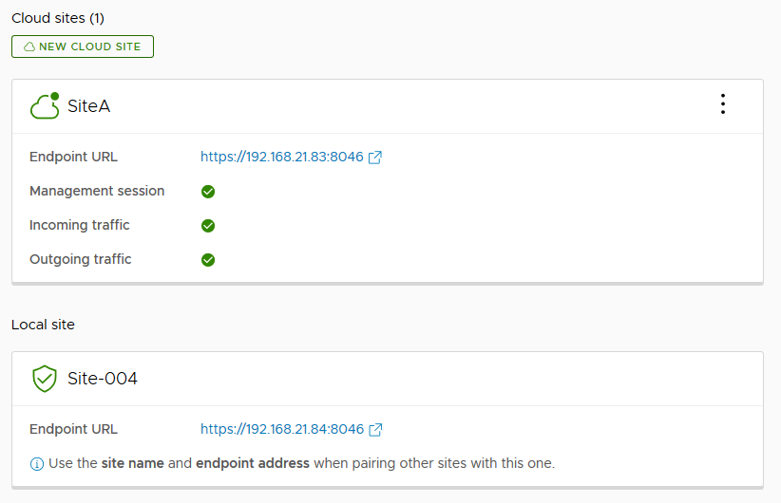The width and height of the screenshot is (781, 503).
Task: Click the Site-004 shield check icon
Action: tap(45, 380)
